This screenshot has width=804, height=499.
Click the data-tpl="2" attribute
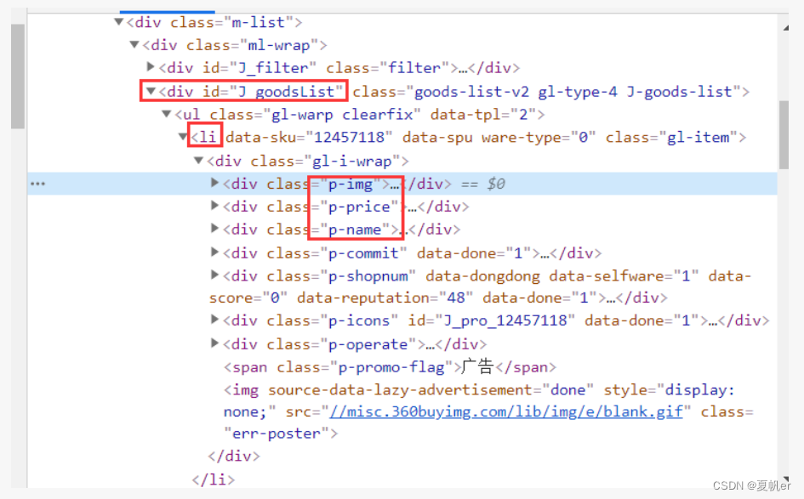(x=482, y=114)
